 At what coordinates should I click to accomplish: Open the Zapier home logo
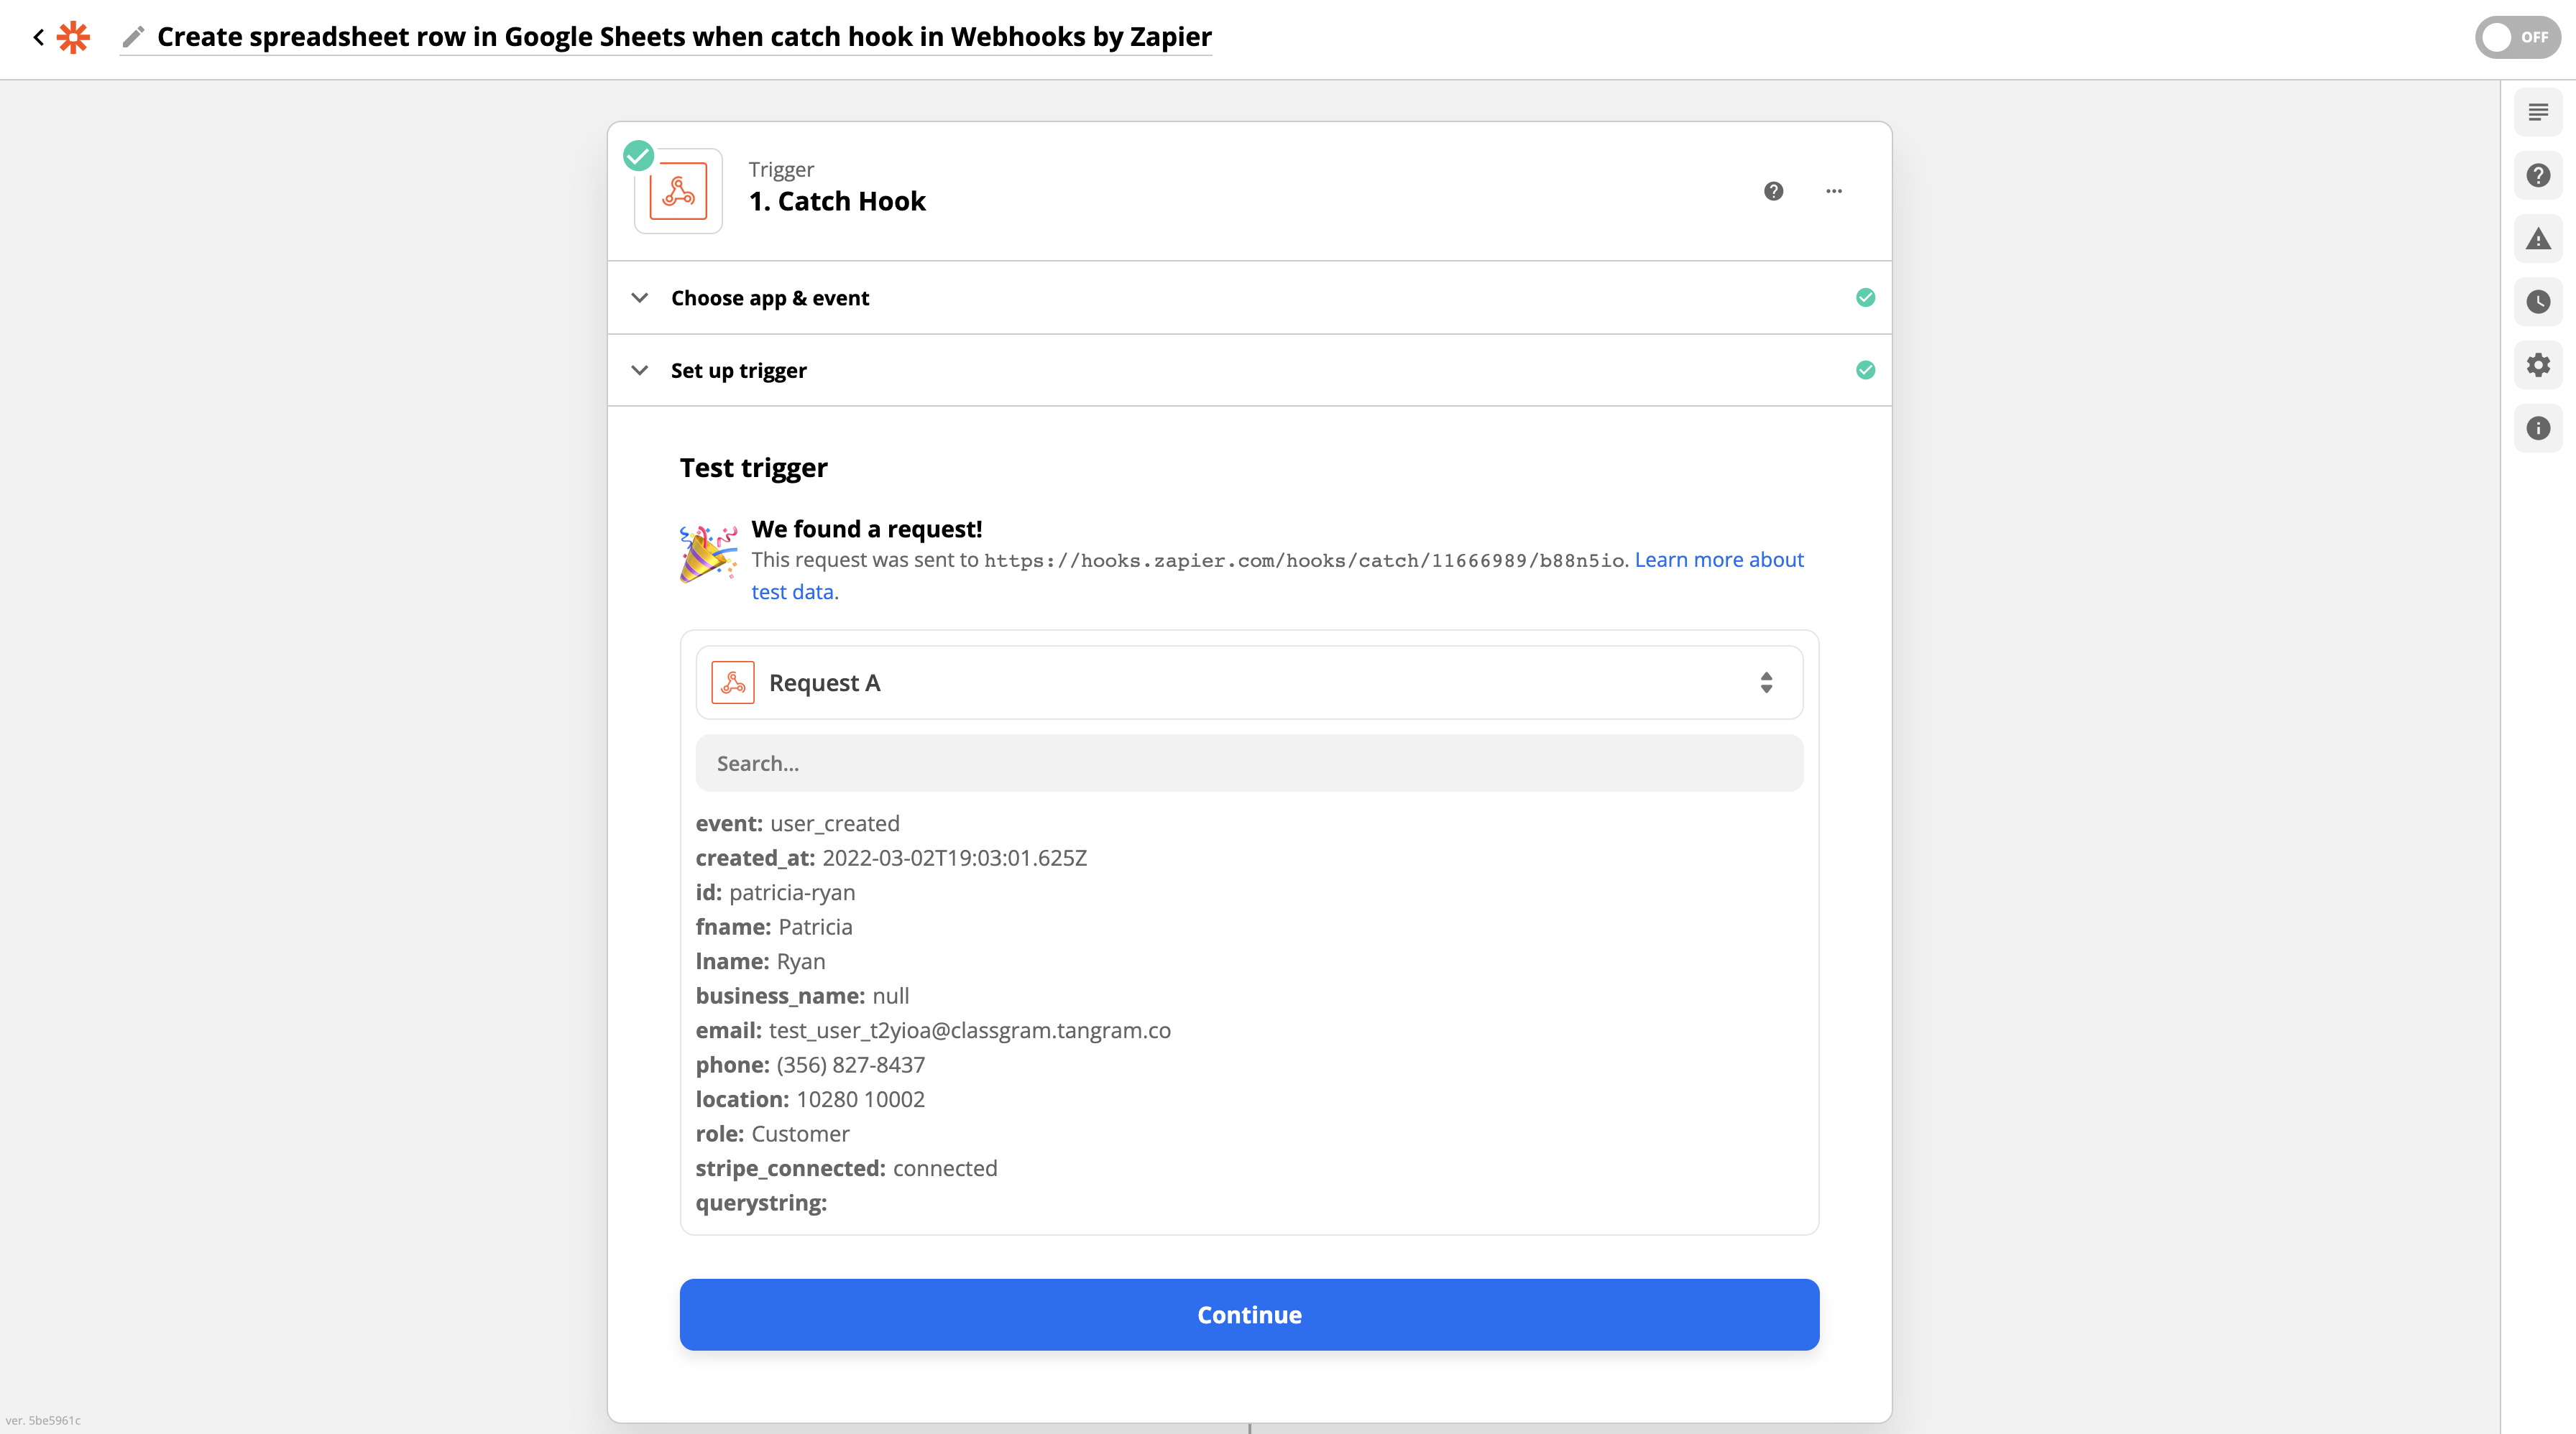pos(73,37)
